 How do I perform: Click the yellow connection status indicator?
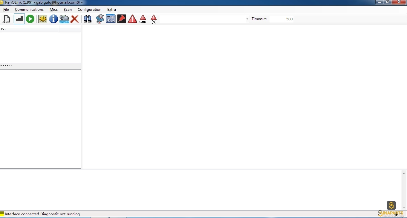pyautogui.click(x=2, y=214)
